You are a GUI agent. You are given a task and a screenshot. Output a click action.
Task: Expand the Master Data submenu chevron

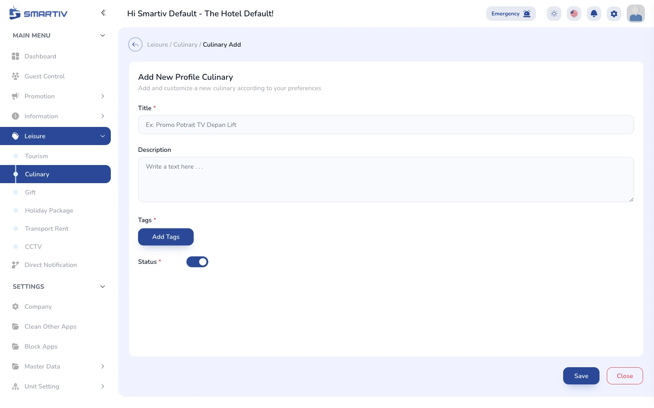tap(103, 366)
